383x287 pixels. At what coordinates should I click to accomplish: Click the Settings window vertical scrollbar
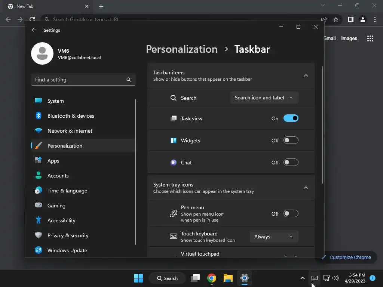point(323,125)
